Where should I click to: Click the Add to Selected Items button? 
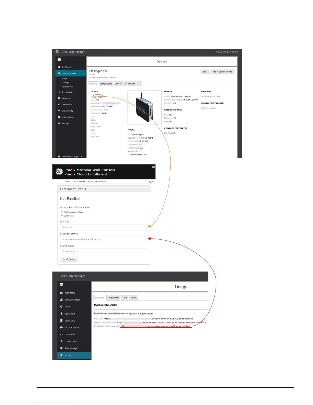[222, 72]
